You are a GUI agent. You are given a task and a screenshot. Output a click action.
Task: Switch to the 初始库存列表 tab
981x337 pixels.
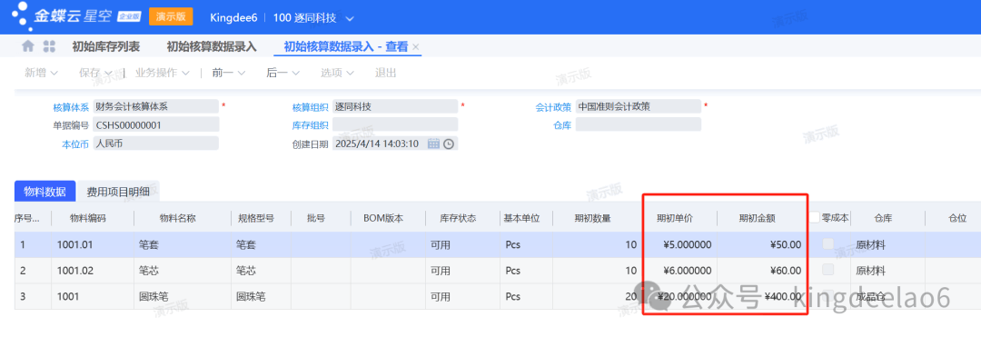click(x=105, y=46)
